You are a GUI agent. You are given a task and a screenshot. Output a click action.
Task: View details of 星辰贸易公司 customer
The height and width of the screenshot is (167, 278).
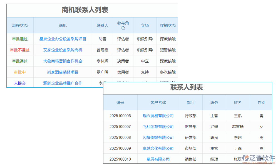pyautogui.click(x=158, y=159)
